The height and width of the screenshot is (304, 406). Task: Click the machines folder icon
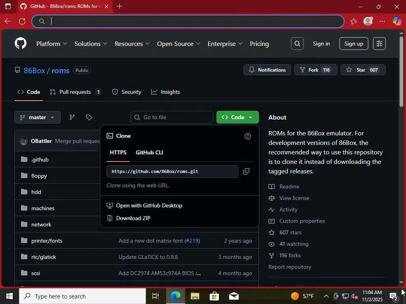point(24,208)
